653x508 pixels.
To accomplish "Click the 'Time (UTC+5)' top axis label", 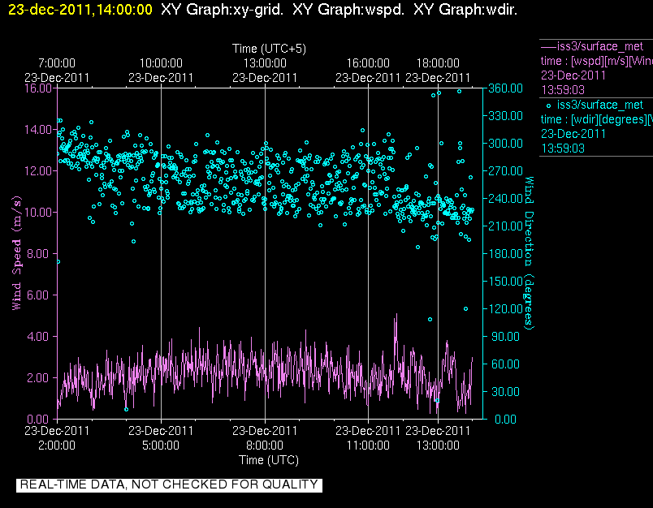I will [x=269, y=49].
